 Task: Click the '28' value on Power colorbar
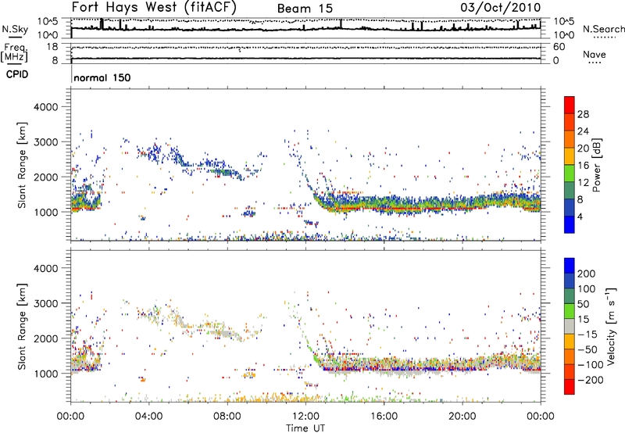tap(583, 114)
